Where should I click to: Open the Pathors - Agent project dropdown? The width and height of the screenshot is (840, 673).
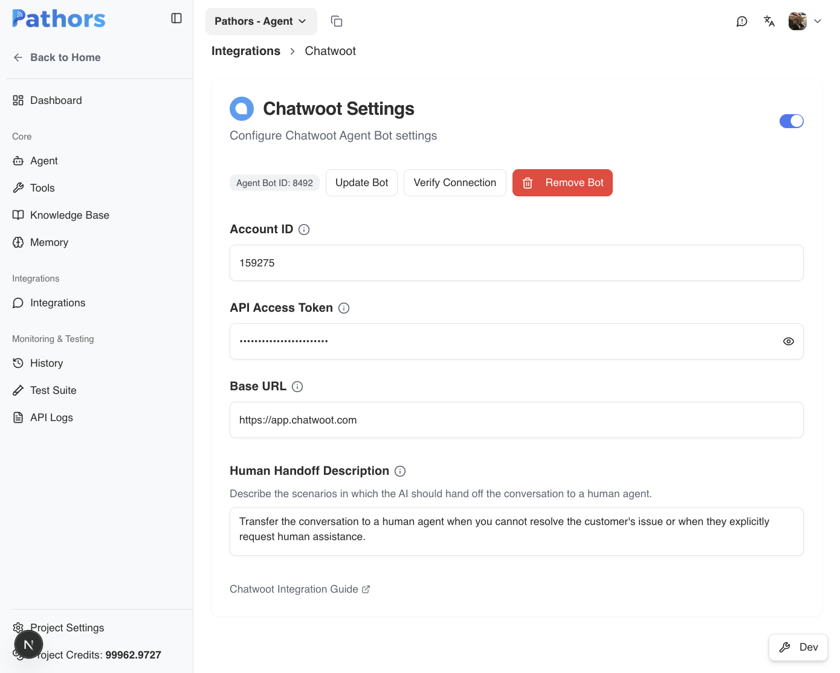coord(261,21)
